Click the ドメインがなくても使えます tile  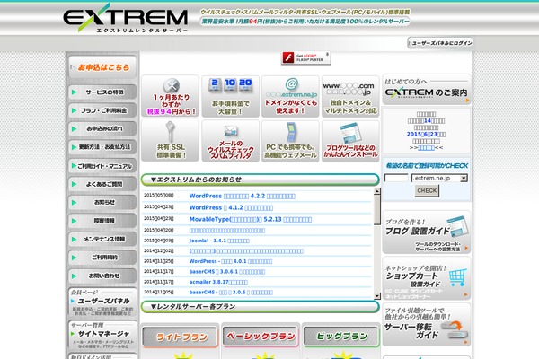point(290,97)
